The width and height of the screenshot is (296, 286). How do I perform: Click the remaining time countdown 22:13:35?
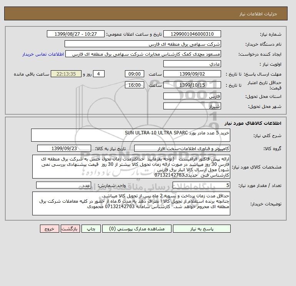click(x=66, y=74)
